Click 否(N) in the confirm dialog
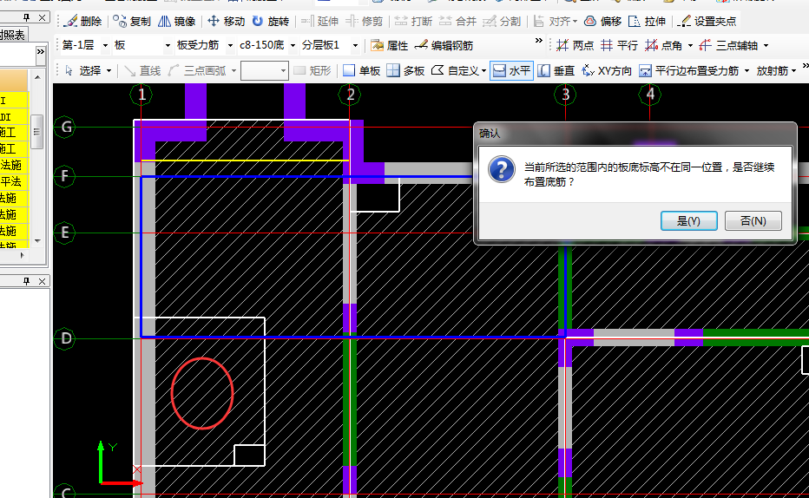 click(x=753, y=220)
